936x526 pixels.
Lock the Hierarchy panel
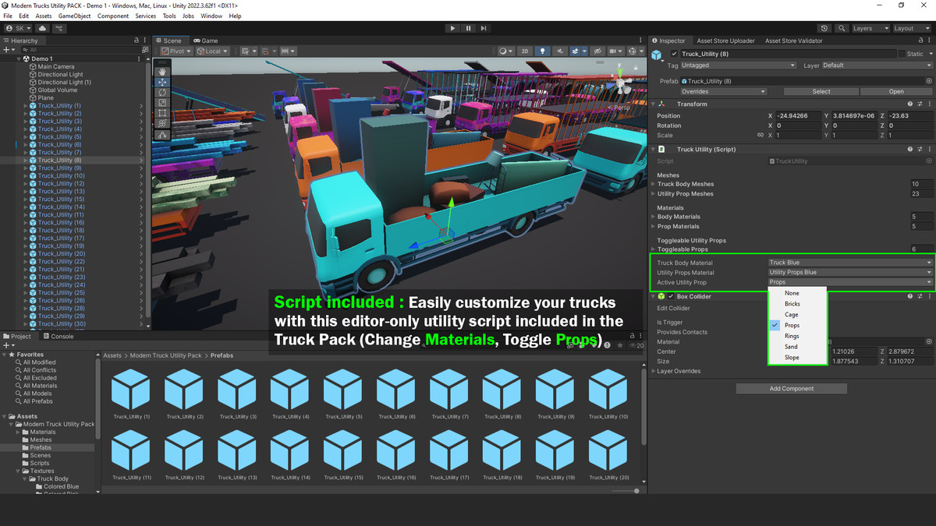136,41
